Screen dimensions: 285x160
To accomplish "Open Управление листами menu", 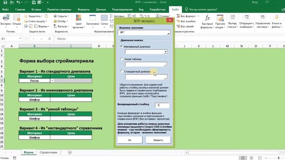I will [263, 21].
